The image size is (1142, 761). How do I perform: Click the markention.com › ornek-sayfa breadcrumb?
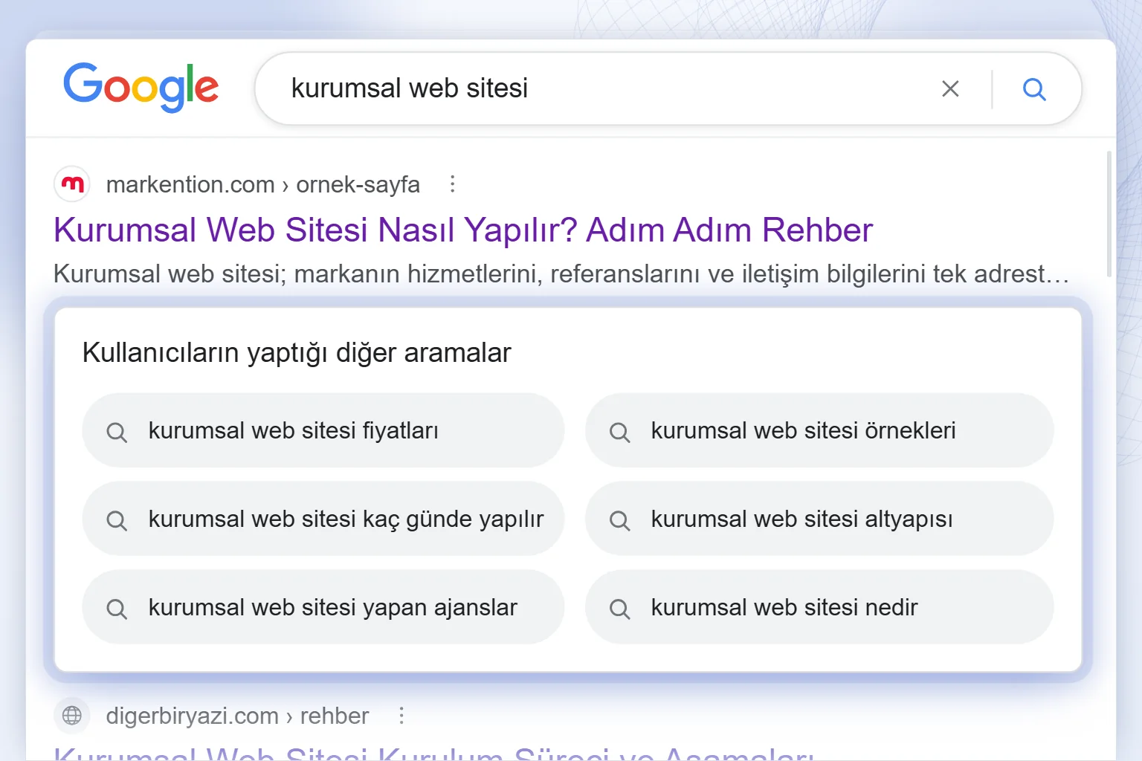(x=263, y=184)
